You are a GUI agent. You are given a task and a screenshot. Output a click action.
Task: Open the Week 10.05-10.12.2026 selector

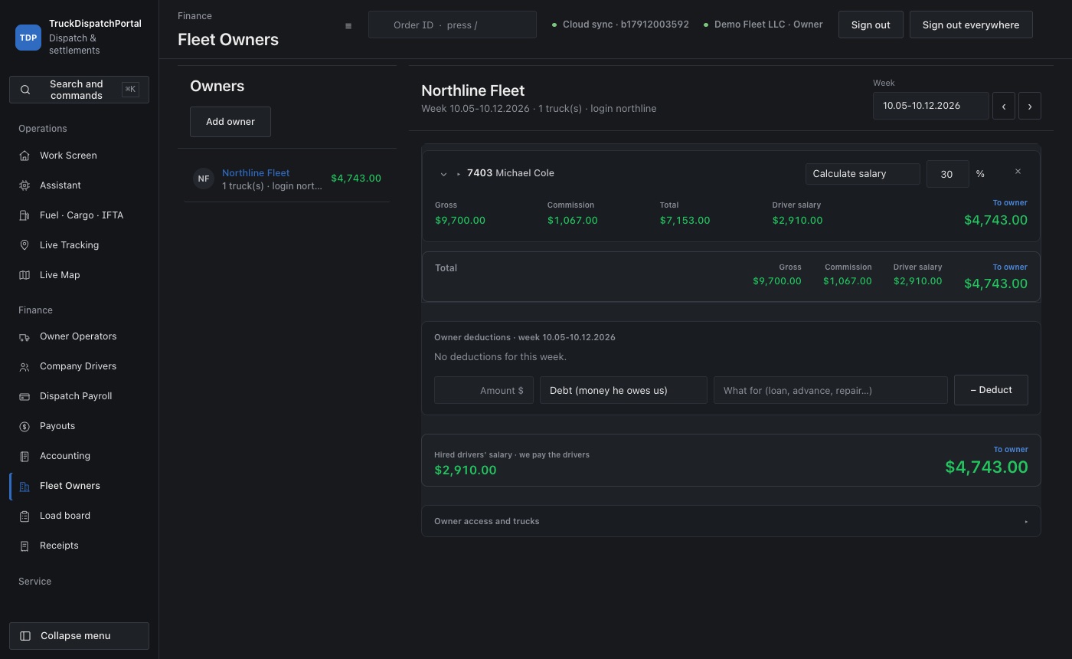tap(931, 106)
